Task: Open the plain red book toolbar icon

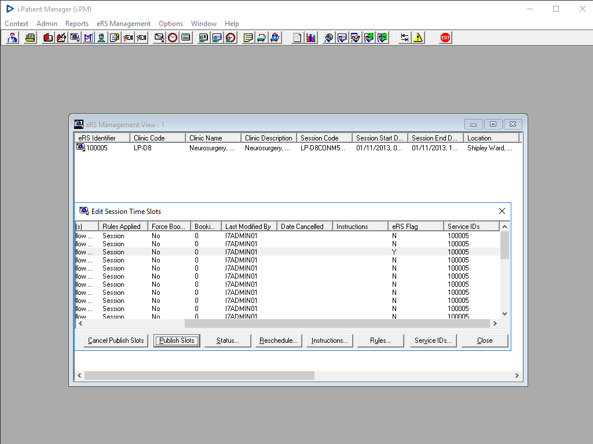Action: point(47,38)
